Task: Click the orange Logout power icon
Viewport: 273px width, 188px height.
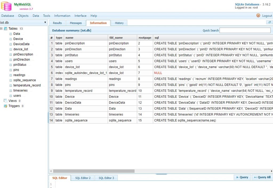Action: (258, 15)
